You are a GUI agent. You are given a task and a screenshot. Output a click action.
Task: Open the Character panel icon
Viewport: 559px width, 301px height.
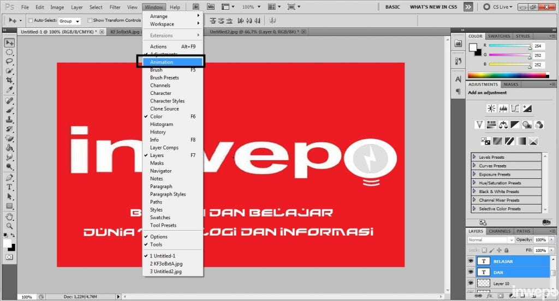click(x=459, y=79)
